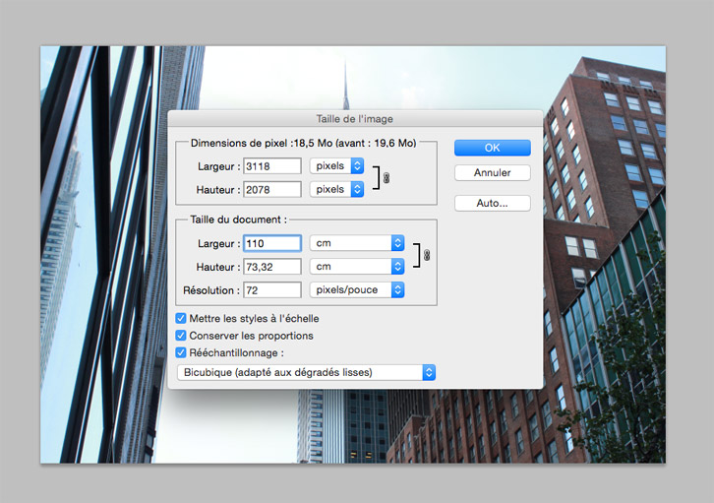
Task: Expand the document Hauteur cm dropdown
Action: tap(357, 266)
